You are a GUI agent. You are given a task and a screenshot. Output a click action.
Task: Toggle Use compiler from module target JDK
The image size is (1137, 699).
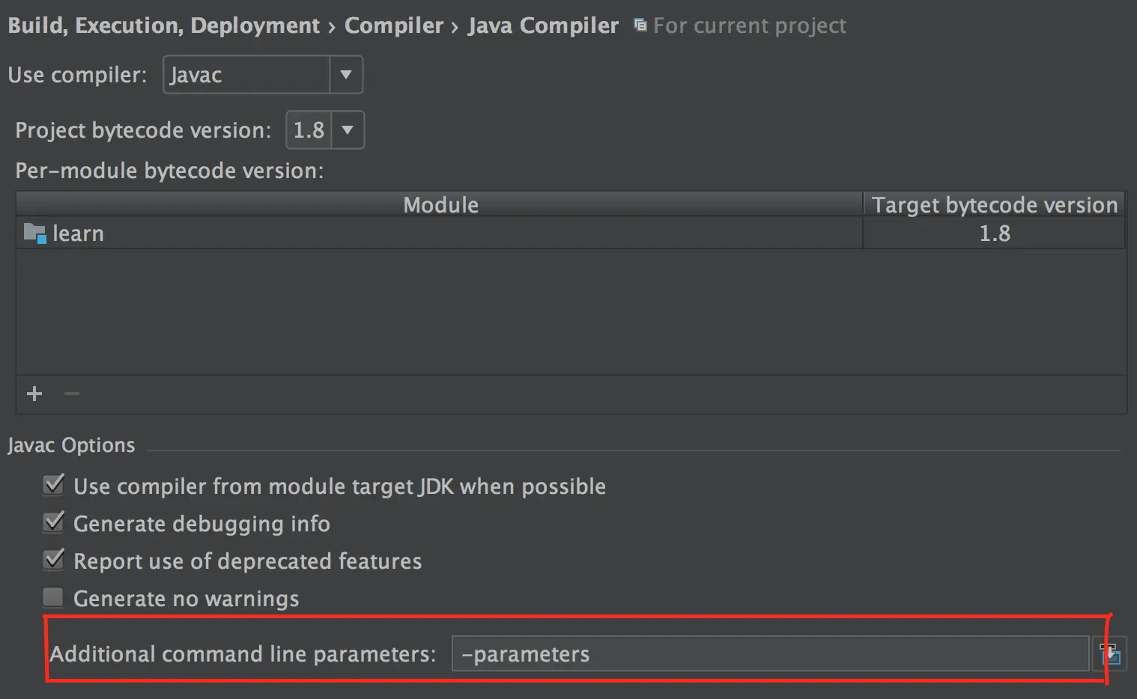point(54,486)
